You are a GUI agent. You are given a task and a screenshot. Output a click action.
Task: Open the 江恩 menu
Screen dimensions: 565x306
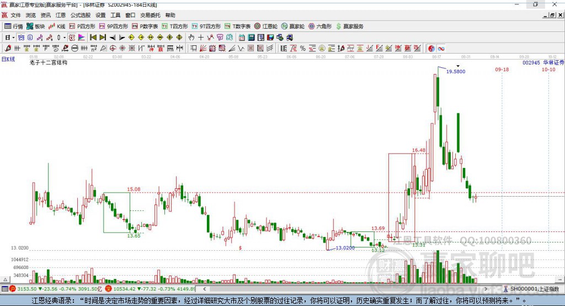(61, 15)
